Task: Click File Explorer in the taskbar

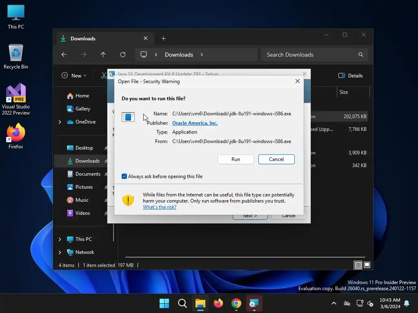Action: [200, 303]
